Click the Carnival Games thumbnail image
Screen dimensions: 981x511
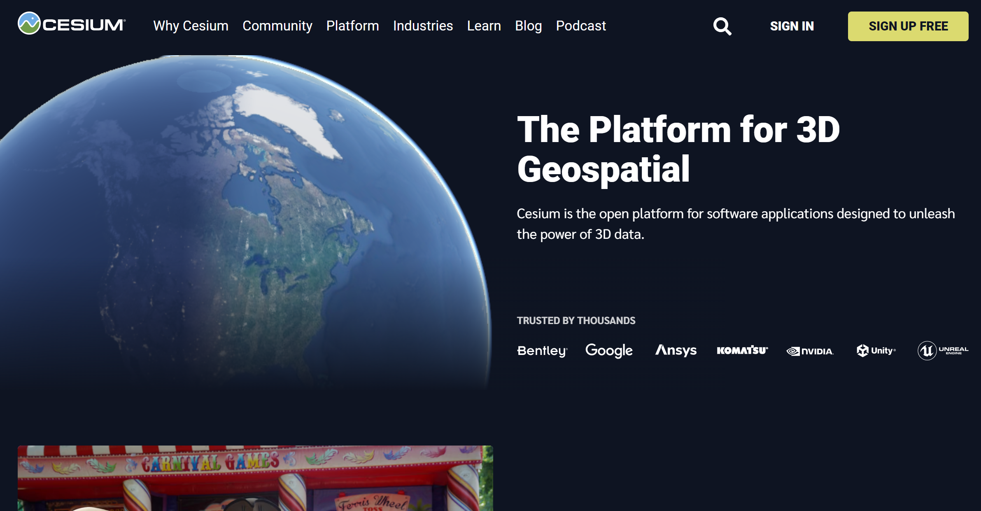point(255,478)
